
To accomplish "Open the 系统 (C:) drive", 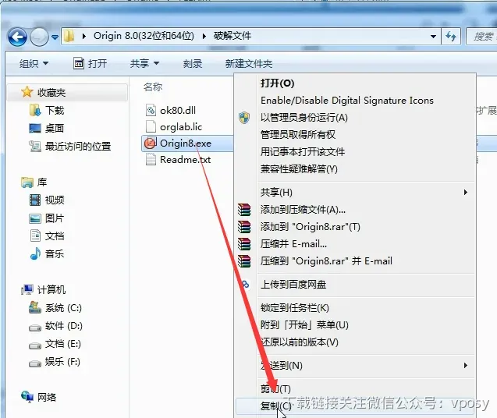I will click(x=63, y=308).
